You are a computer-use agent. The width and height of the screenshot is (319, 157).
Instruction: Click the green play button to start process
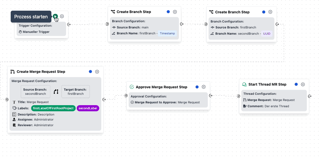pos(55,17)
